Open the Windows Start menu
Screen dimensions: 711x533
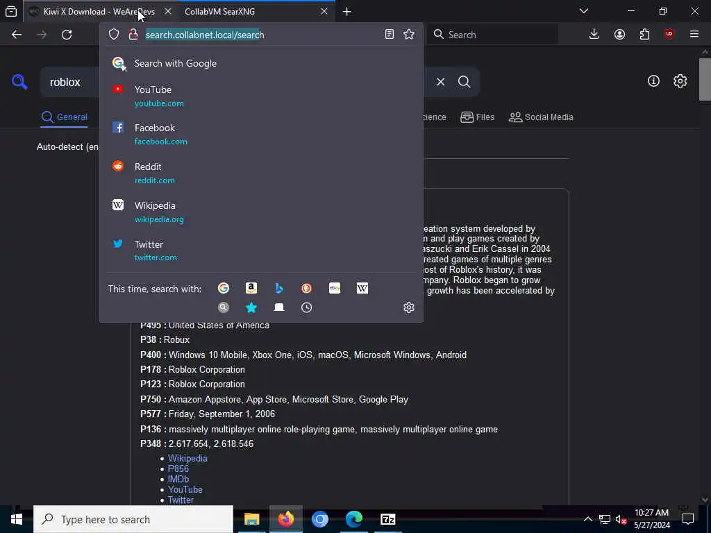[17, 519]
